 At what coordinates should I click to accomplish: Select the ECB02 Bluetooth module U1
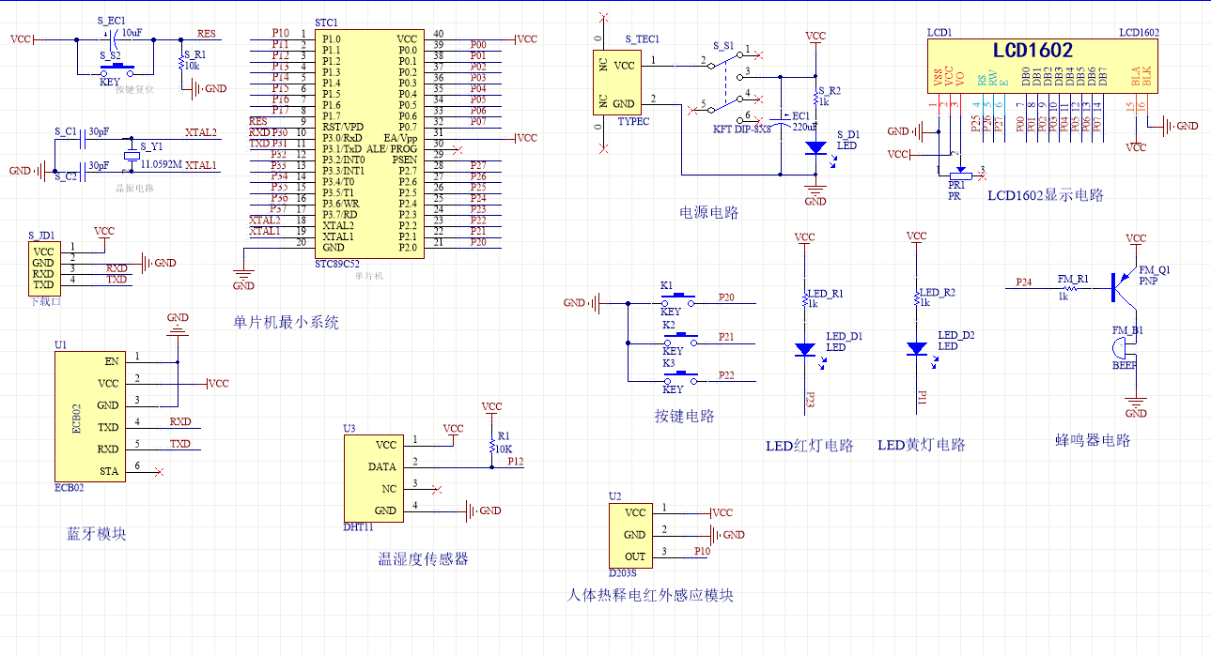coord(90,416)
